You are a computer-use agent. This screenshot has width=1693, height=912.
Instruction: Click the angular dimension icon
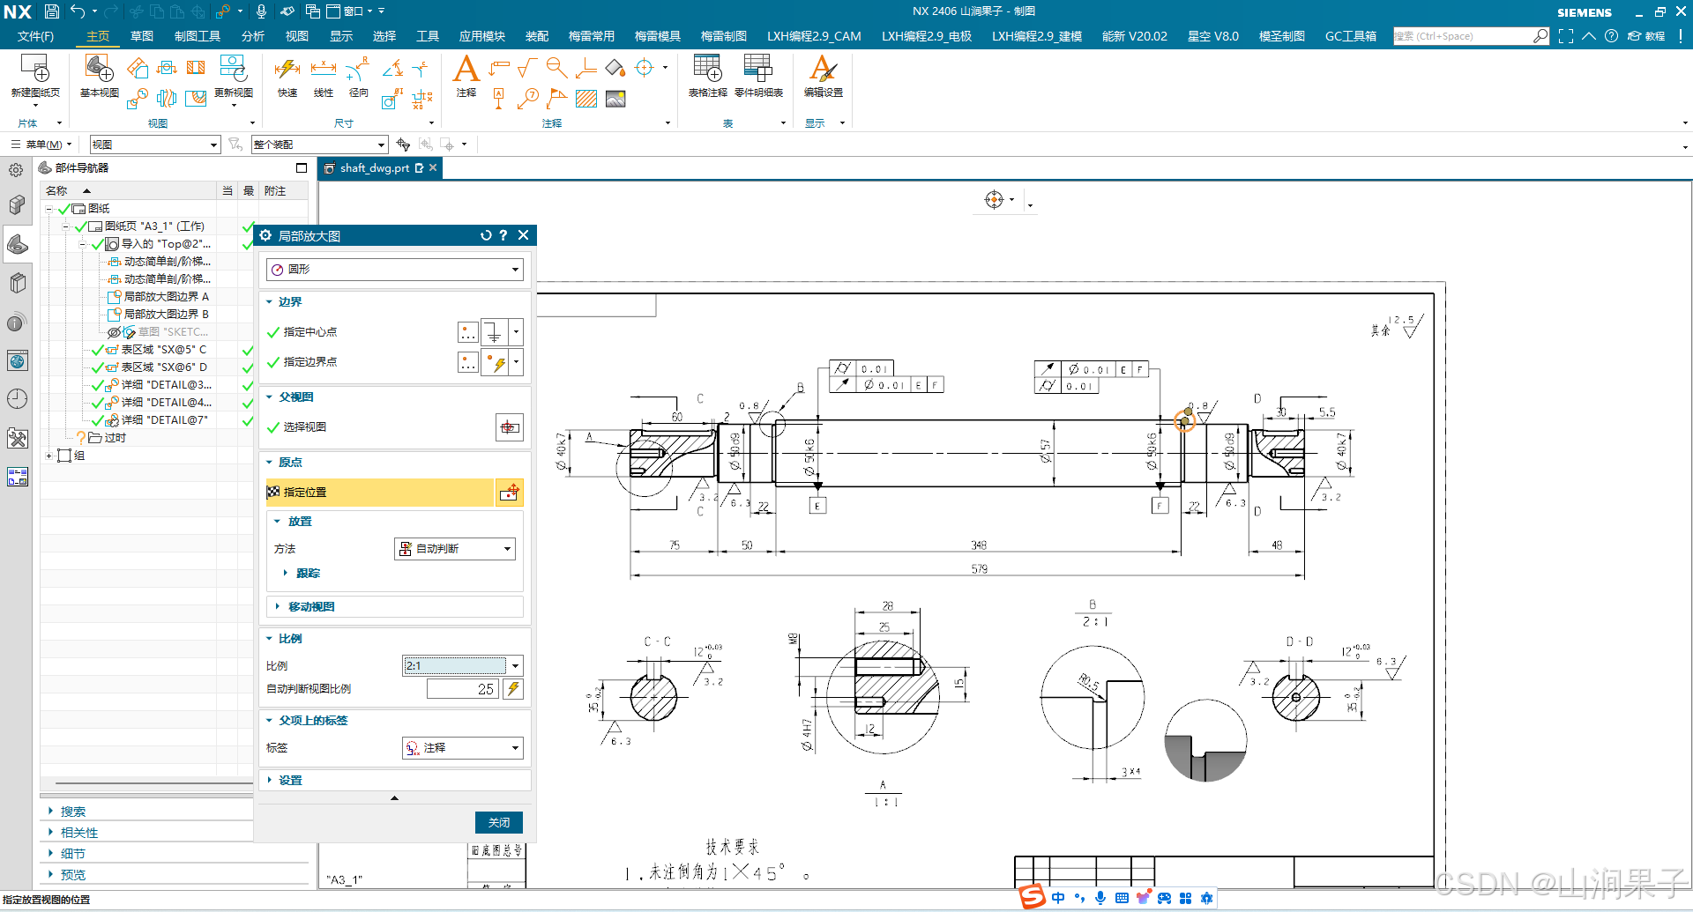392,68
